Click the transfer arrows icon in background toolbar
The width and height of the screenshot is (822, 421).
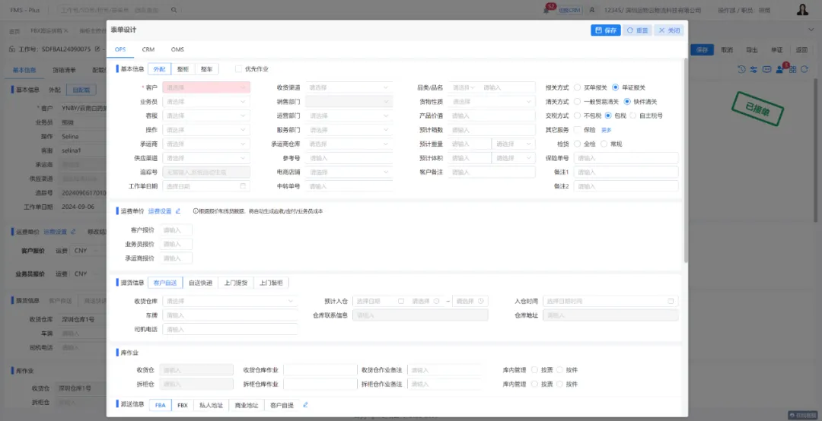[753, 69]
